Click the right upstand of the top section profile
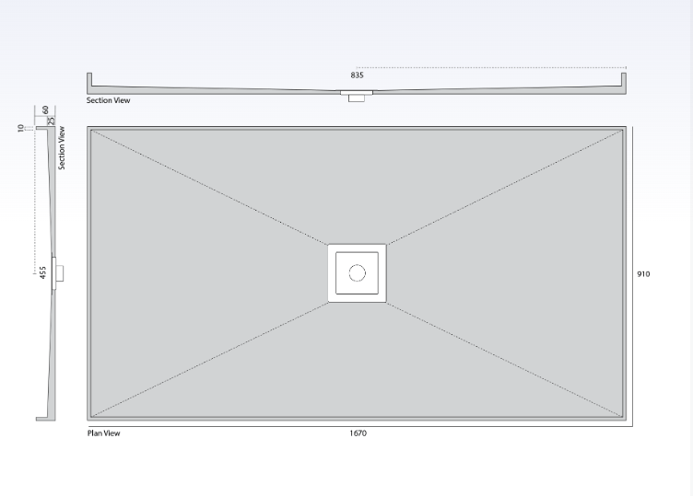This screenshot has width=693, height=496. [x=625, y=82]
